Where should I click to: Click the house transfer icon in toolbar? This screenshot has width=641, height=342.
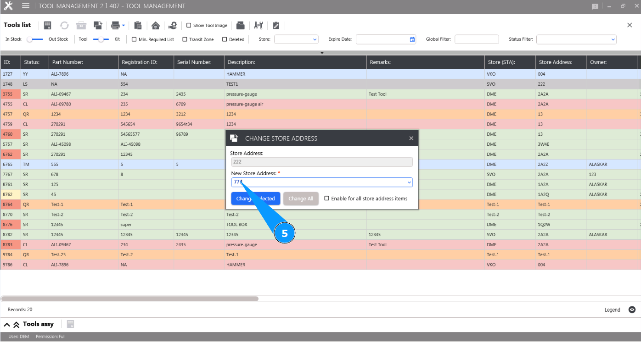pos(155,25)
